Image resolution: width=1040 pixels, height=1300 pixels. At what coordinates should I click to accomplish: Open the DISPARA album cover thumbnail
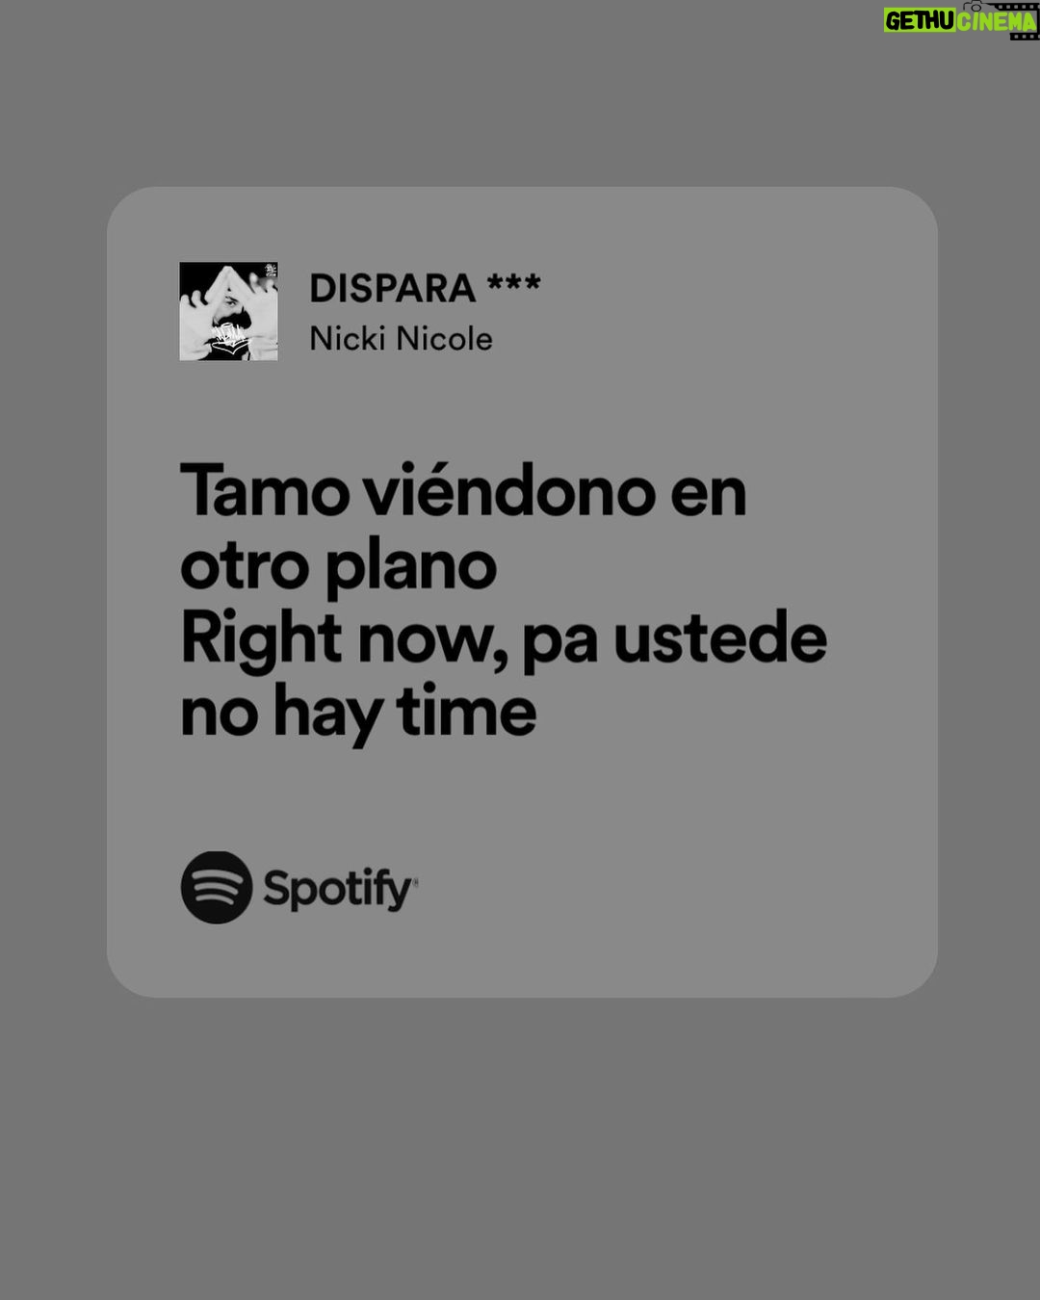[228, 312]
